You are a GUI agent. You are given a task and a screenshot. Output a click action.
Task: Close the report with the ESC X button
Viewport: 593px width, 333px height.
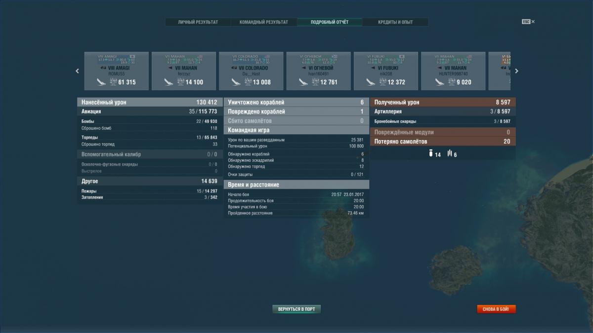pos(528,22)
